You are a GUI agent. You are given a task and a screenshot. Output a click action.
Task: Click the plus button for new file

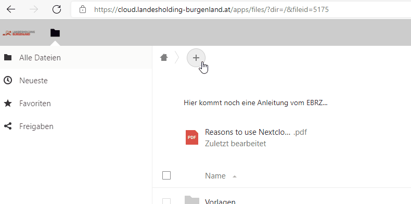coord(196,58)
